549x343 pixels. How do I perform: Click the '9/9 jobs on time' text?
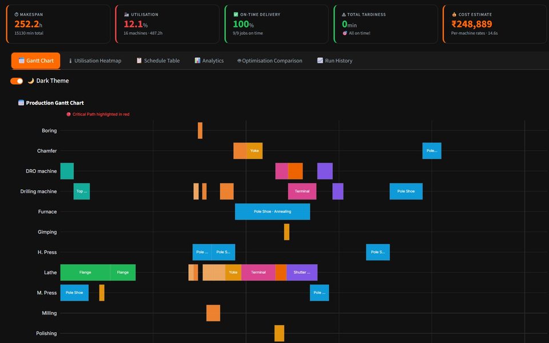pos(248,33)
